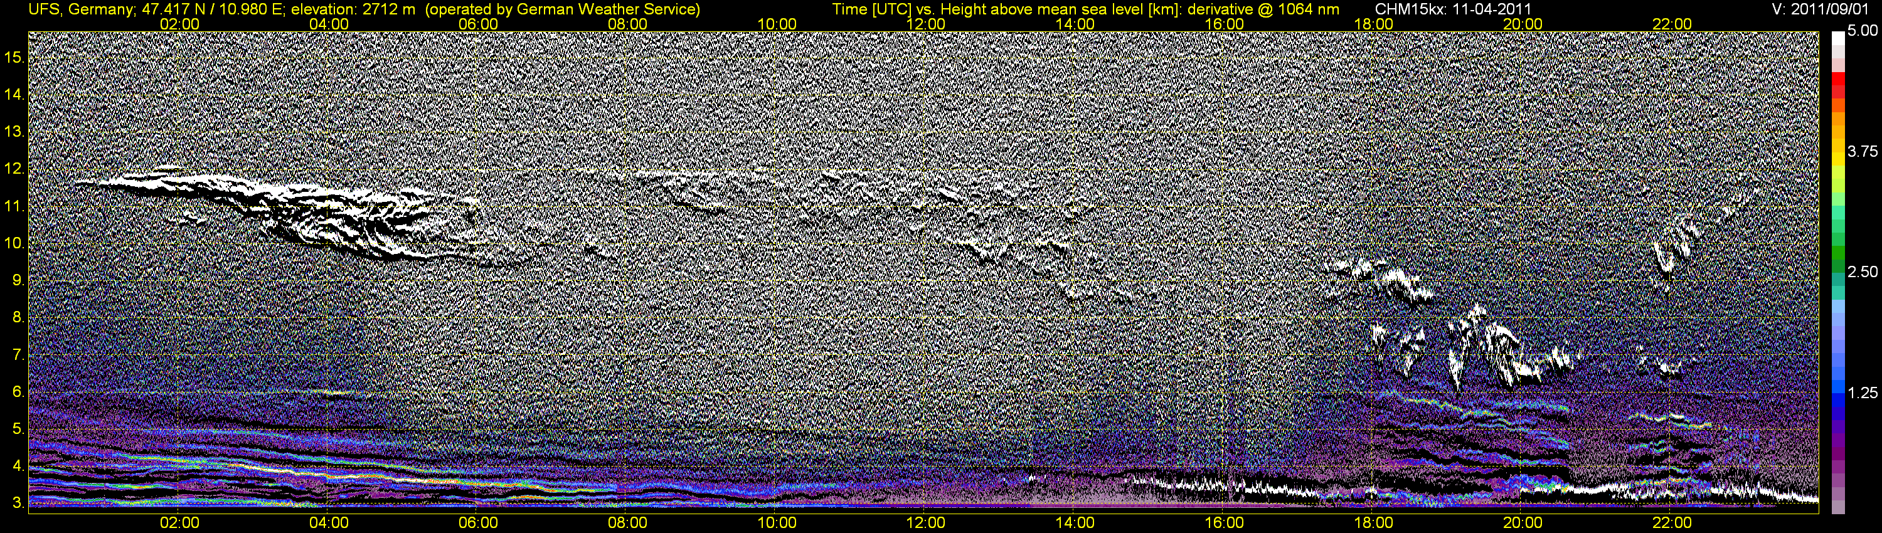
Task: Click '(operated by German Weather Service)' text
Action: 563,9
